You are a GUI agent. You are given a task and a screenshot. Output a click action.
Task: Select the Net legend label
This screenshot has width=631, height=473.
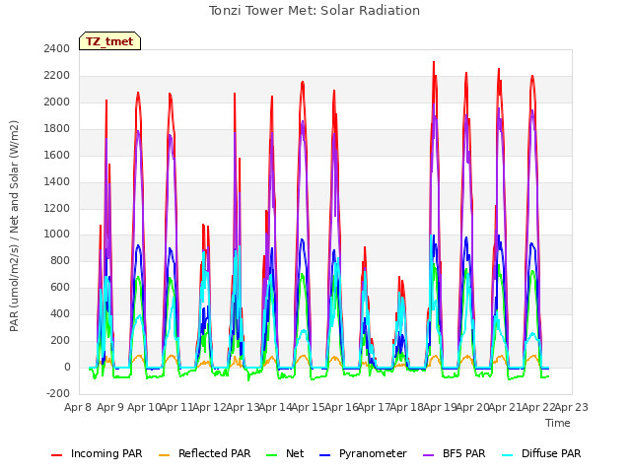[x=295, y=453]
